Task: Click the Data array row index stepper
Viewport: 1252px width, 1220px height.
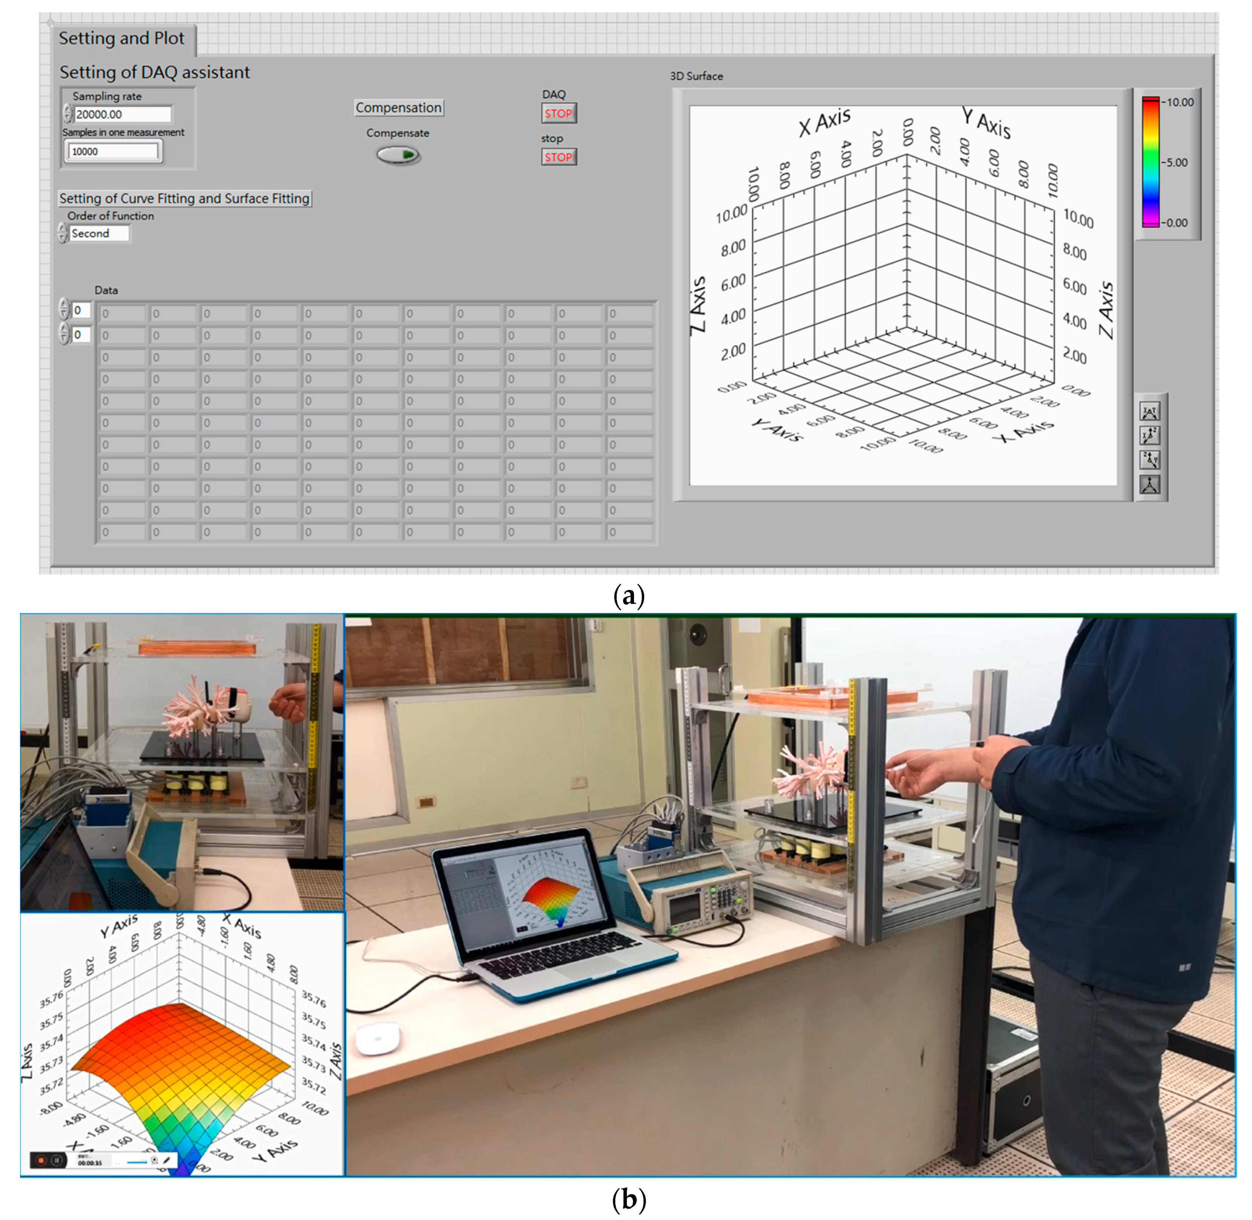Action: pyautogui.click(x=63, y=309)
